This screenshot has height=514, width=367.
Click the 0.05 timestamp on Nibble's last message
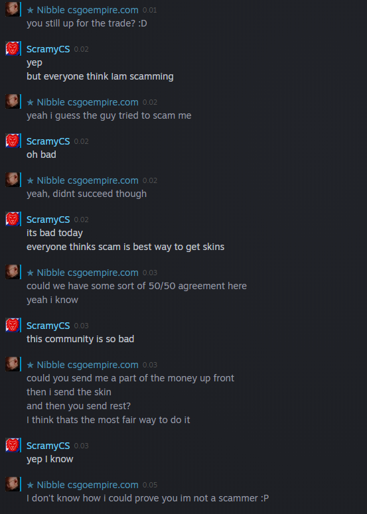coord(150,485)
